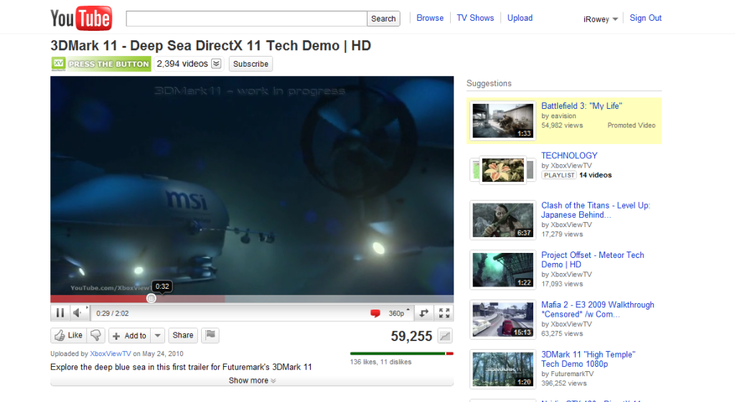Share this video
The height and width of the screenshot is (402, 735).
[x=183, y=335]
